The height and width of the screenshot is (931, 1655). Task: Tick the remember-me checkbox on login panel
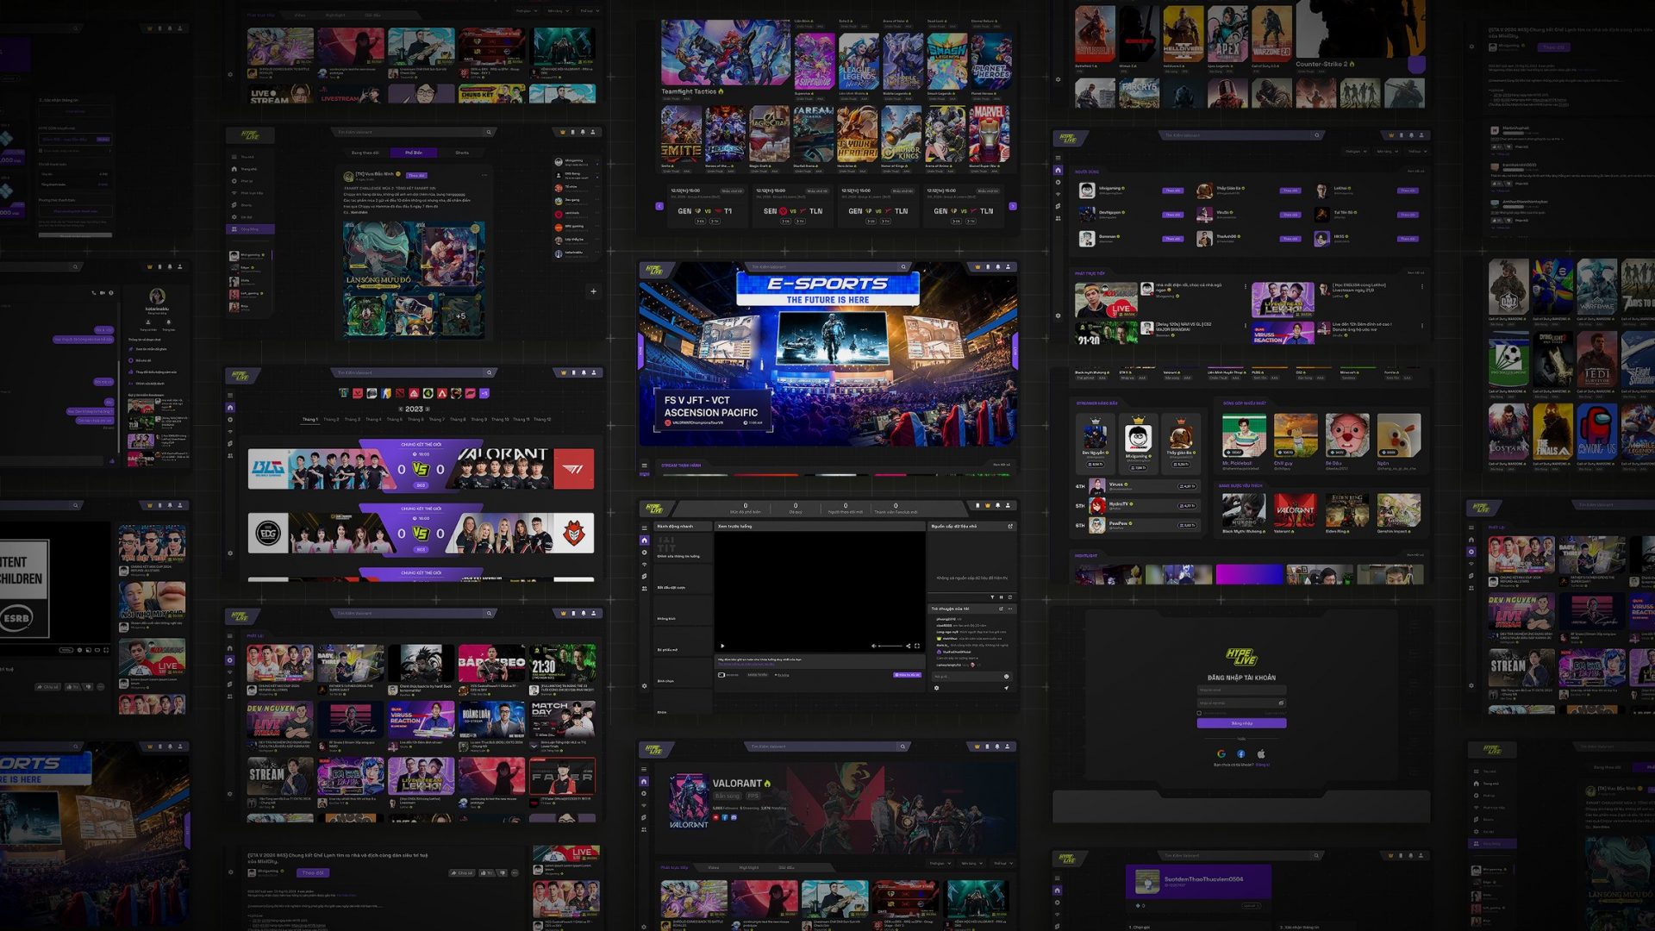[x=1199, y=713]
